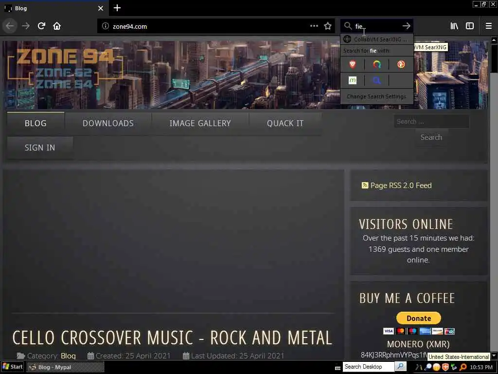This screenshot has width=498, height=374.
Task: Click the orange magnifier tray icon
Action: (x=463, y=367)
